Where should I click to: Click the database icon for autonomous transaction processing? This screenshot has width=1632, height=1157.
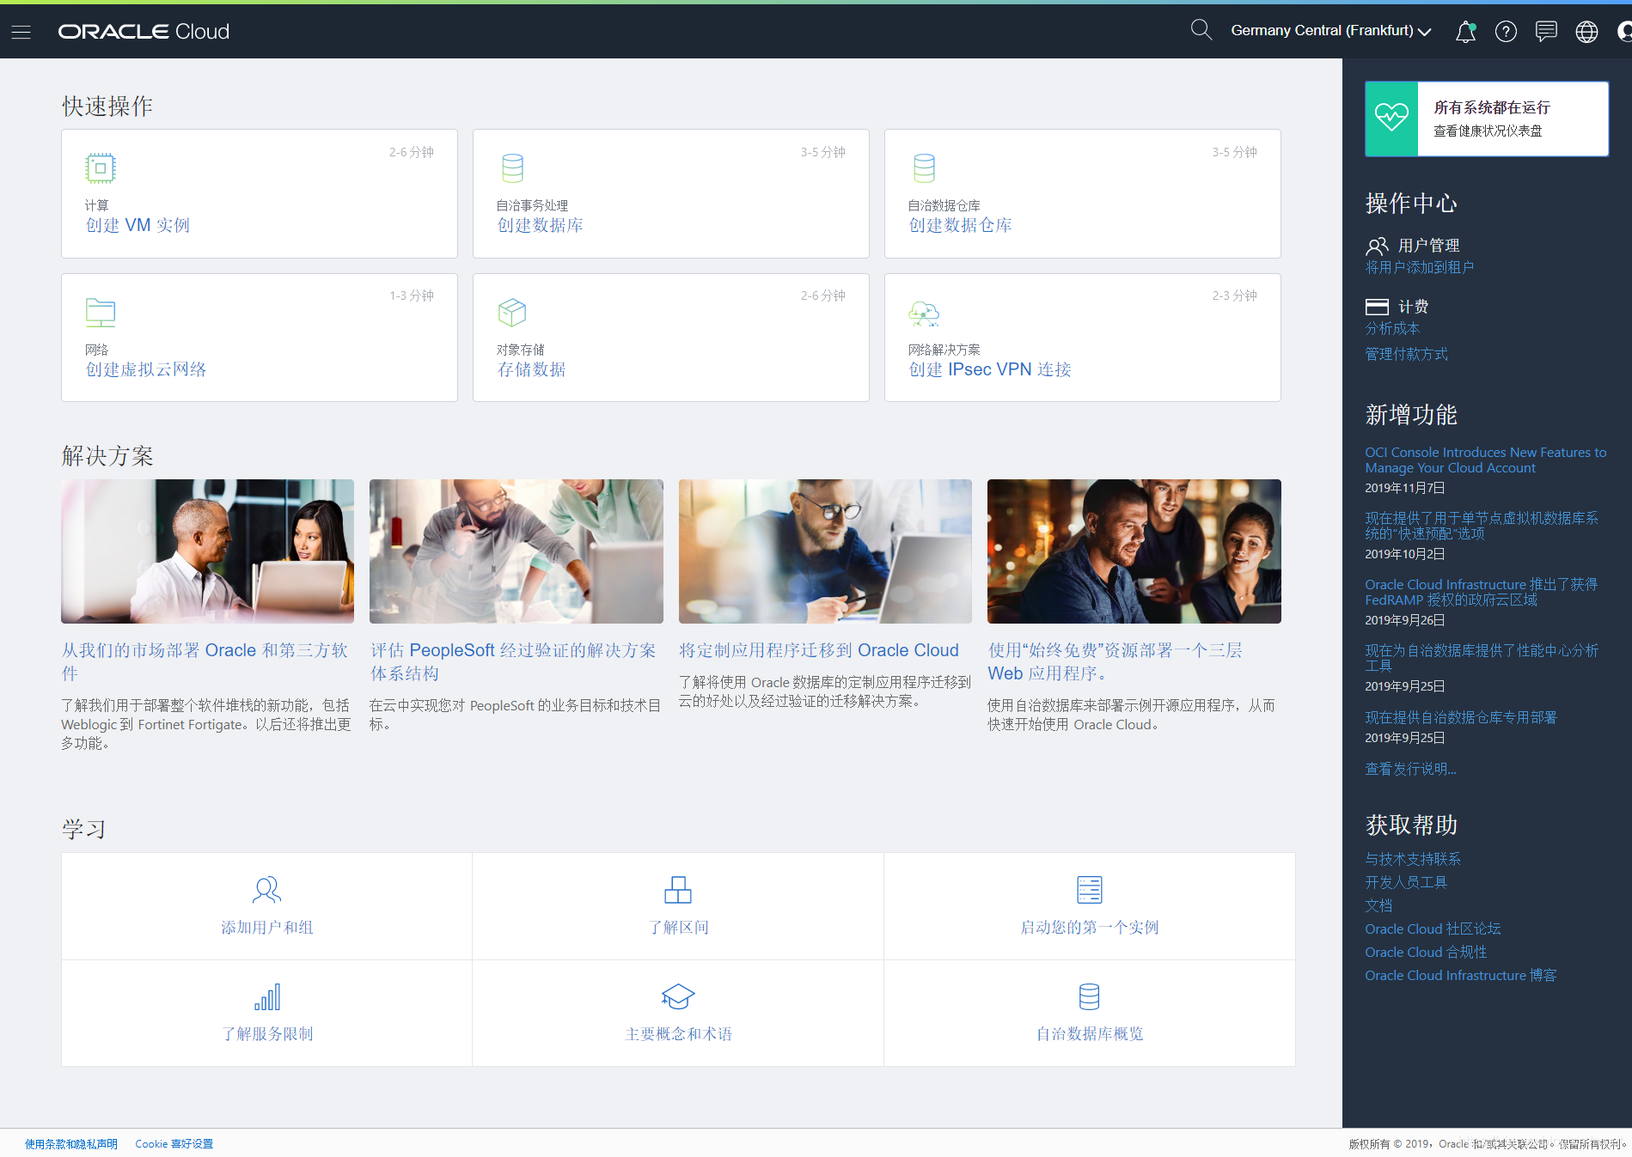(512, 168)
